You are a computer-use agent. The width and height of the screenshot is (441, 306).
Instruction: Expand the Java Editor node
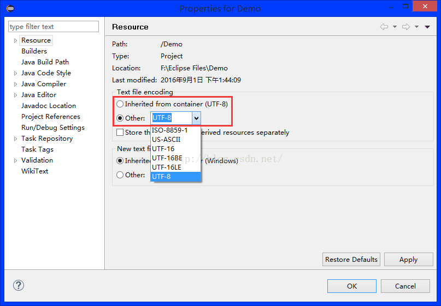click(15, 95)
